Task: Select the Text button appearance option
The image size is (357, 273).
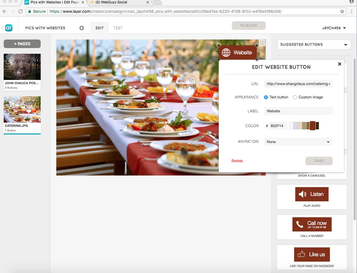Action: (266, 97)
